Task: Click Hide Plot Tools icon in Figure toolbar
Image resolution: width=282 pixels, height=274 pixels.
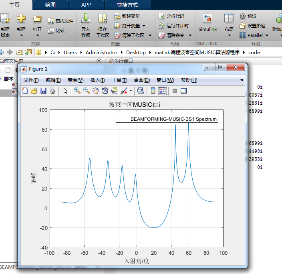Action: [x=175, y=91]
